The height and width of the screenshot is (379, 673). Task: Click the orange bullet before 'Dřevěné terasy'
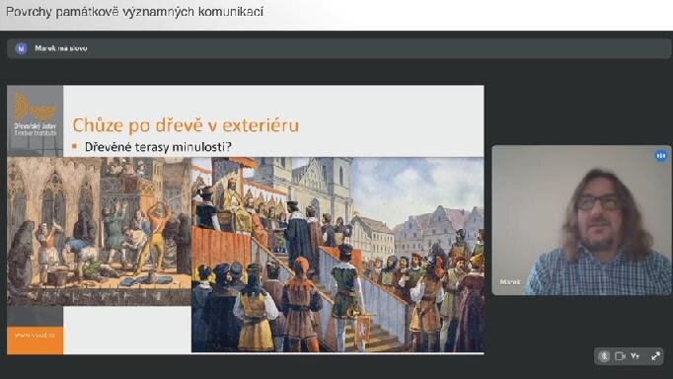(x=74, y=147)
